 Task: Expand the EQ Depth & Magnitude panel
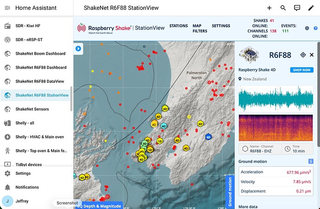click(99, 206)
